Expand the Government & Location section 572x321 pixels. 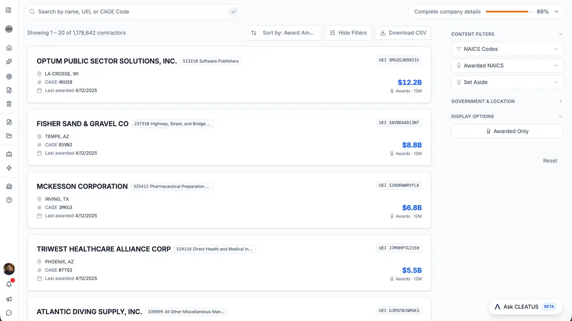click(507, 101)
